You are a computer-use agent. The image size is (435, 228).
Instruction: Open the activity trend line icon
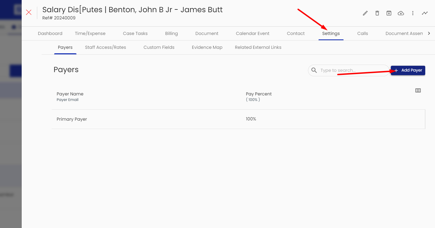[x=425, y=13]
